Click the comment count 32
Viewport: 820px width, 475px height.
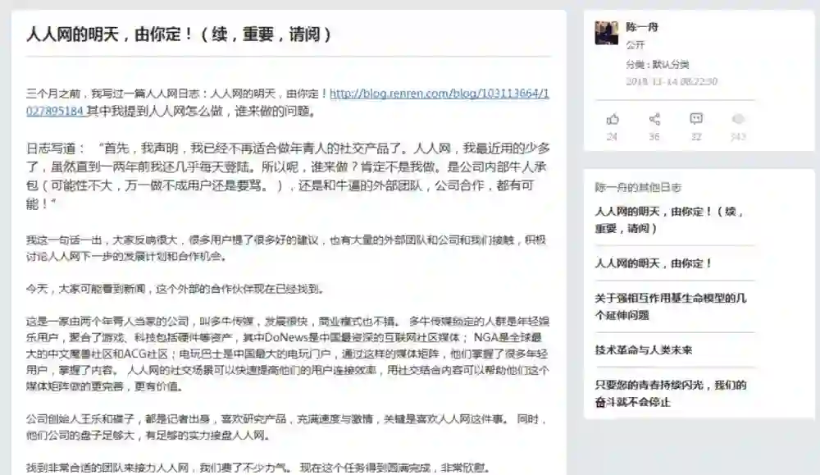(x=696, y=137)
